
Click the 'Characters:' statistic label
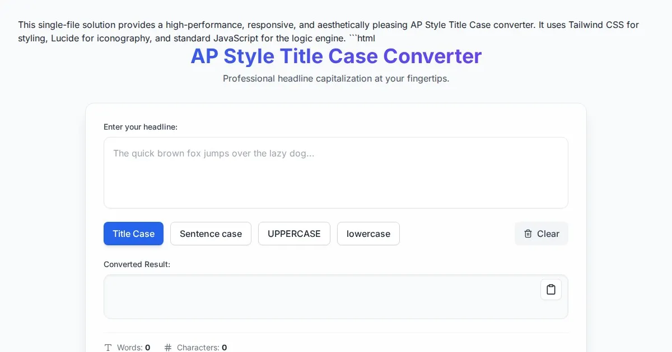[x=198, y=348]
